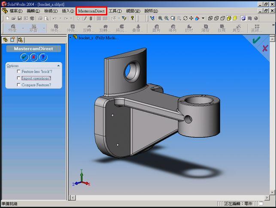Click the Grid display icon
The width and height of the screenshot is (276, 208).
click(x=99, y=18)
